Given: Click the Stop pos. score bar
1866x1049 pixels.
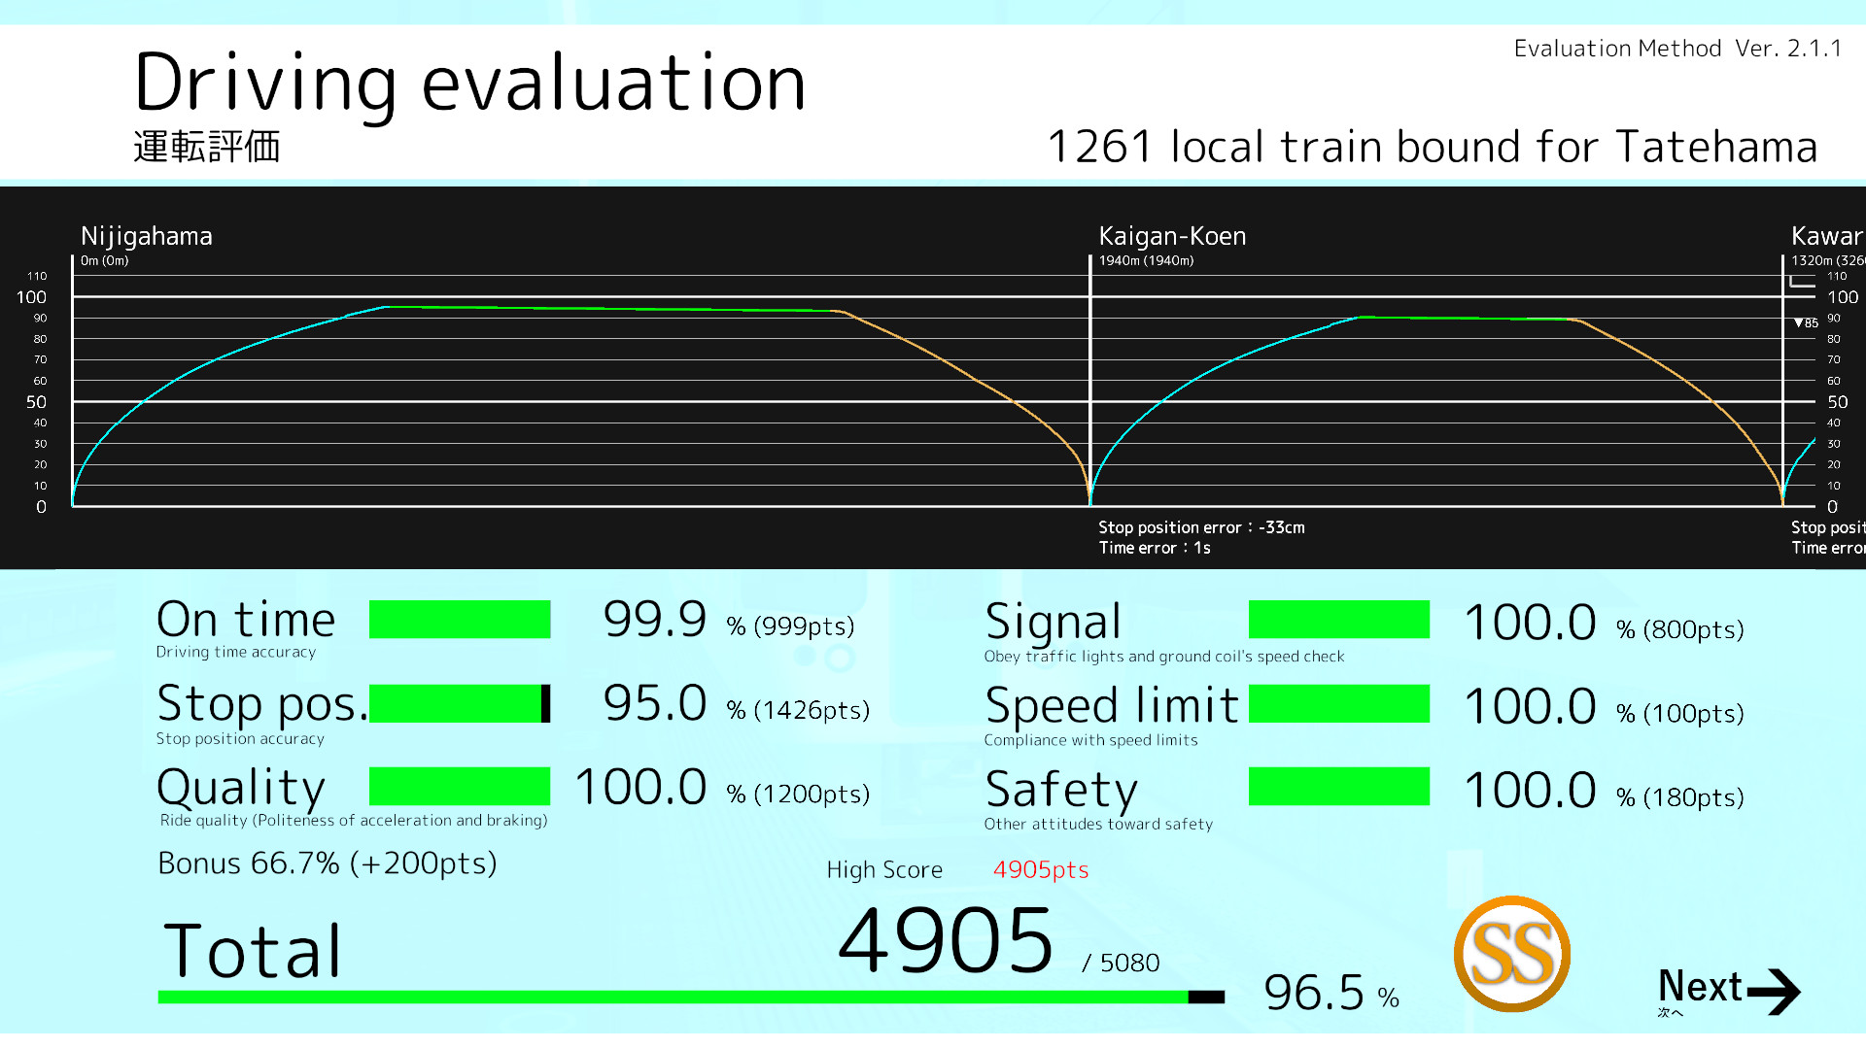Looking at the screenshot, I should tap(460, 704).
